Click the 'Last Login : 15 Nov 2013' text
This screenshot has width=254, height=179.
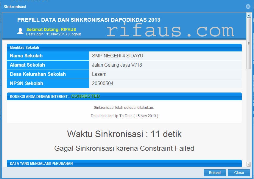click(46, 34)
